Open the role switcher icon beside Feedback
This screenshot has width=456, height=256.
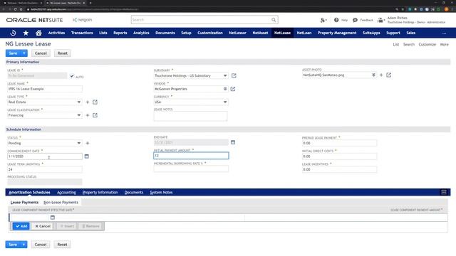[x=380, y=20]
